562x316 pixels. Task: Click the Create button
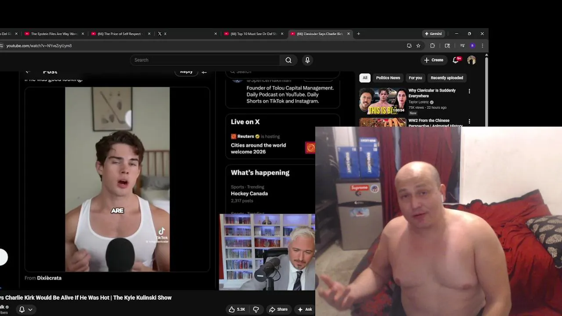(x=434, y=60)
